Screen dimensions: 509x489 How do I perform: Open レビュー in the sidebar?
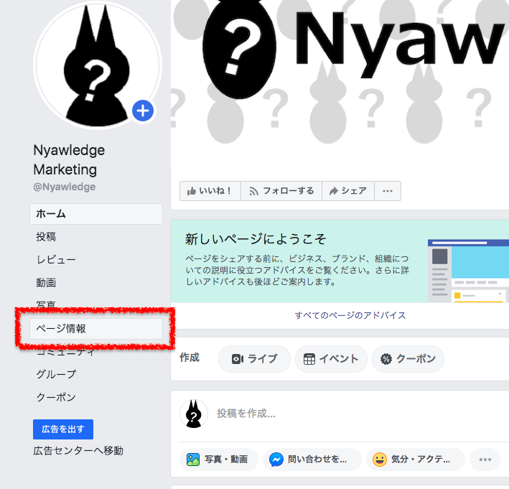coord(56,260)
